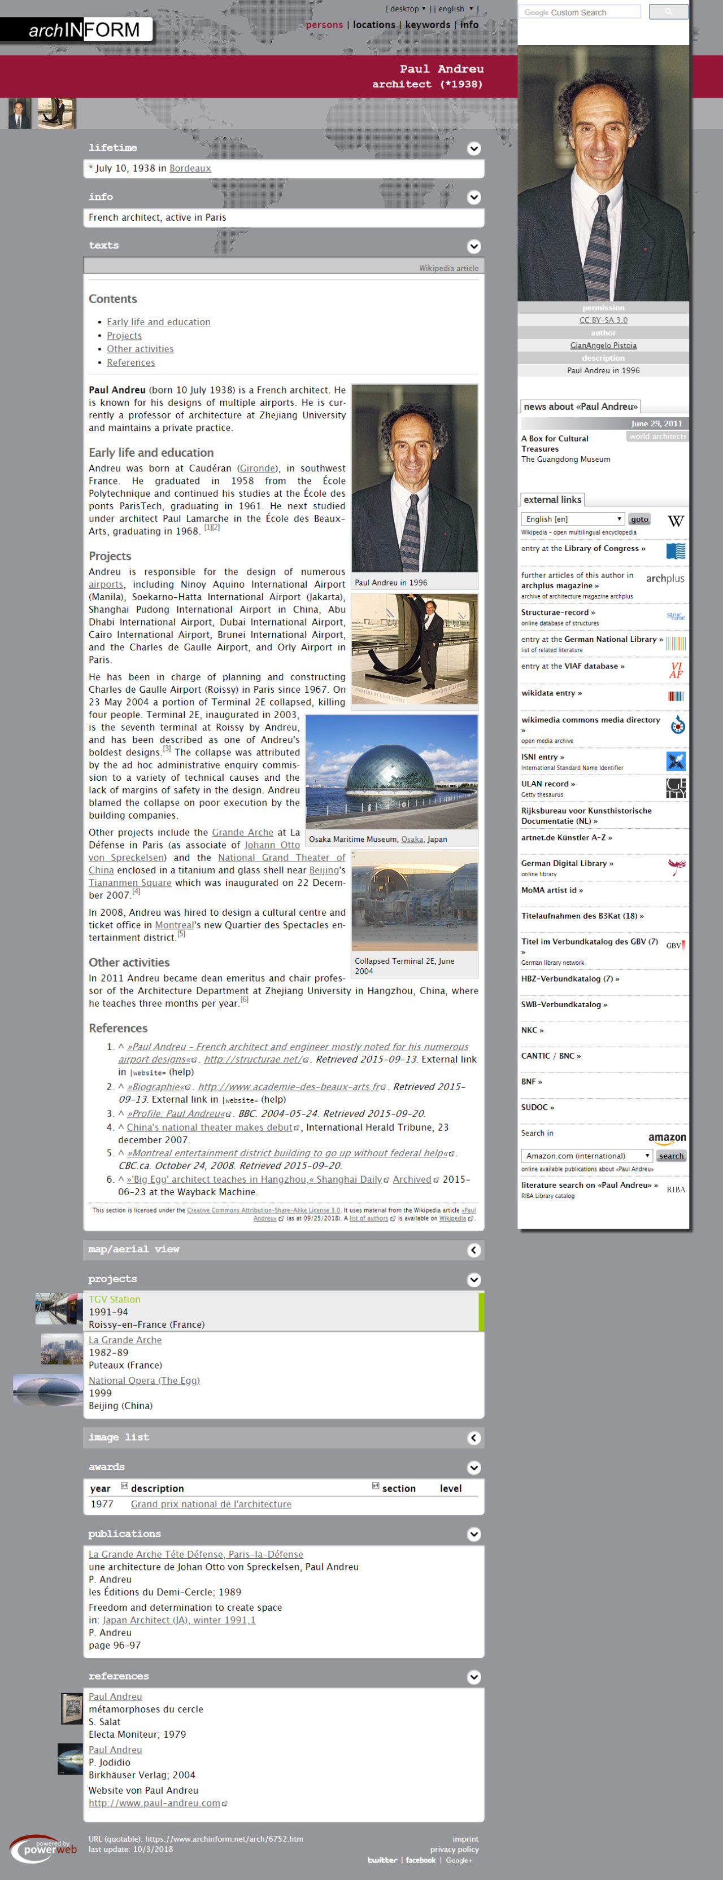Click the German National Library barcode icon
Viewport: 723px width, 1880px height.
tap(676, 643)
